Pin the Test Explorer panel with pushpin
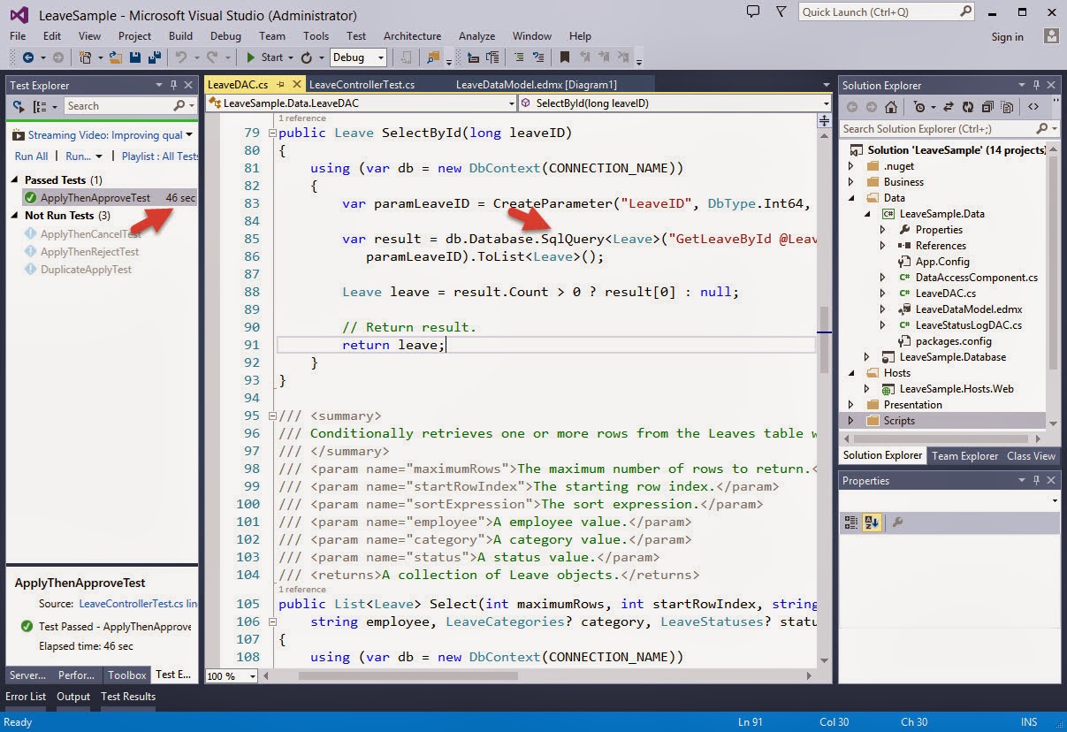 [x=173, y=85]
